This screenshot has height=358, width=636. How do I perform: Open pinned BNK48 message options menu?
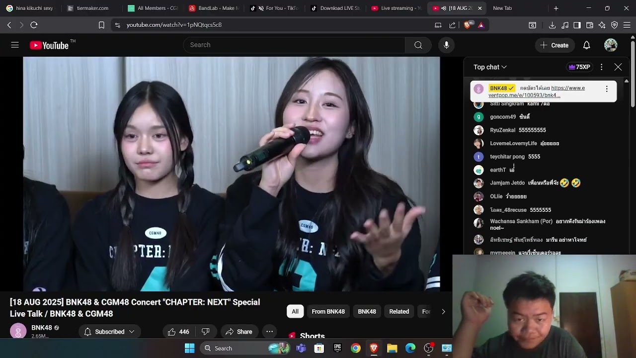tap(606, 89)
